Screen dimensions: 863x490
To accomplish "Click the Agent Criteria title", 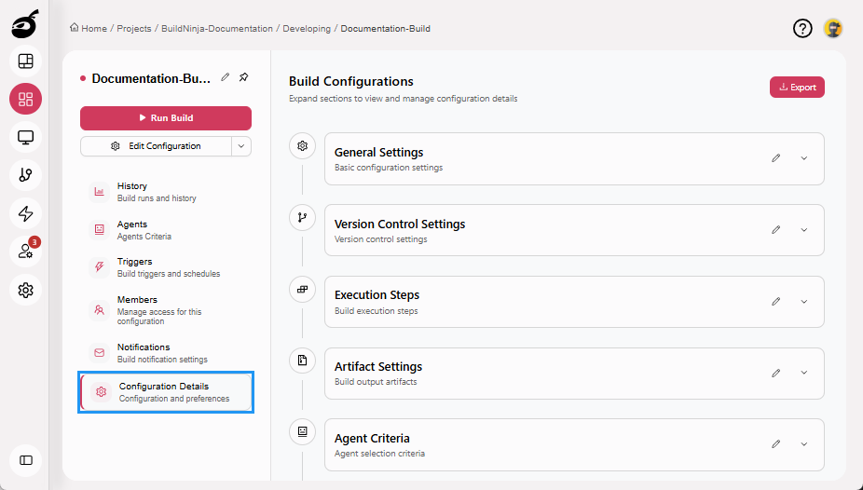I will point(372,439).
